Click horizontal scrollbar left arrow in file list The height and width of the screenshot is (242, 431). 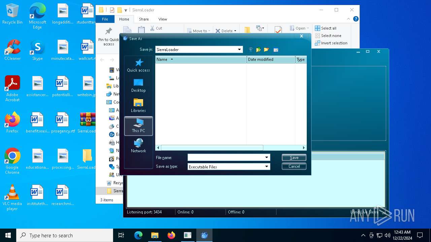[x=158, y=148]
